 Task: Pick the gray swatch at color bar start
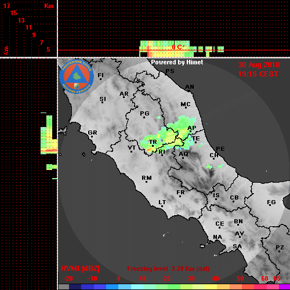64,287
